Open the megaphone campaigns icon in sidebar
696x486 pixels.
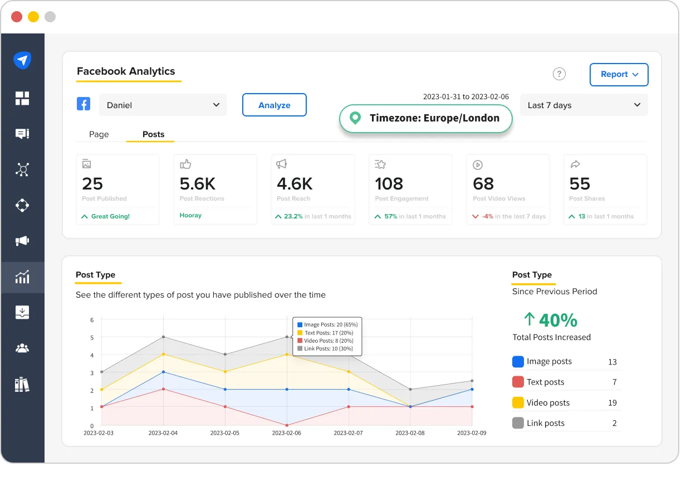point(22,241)
